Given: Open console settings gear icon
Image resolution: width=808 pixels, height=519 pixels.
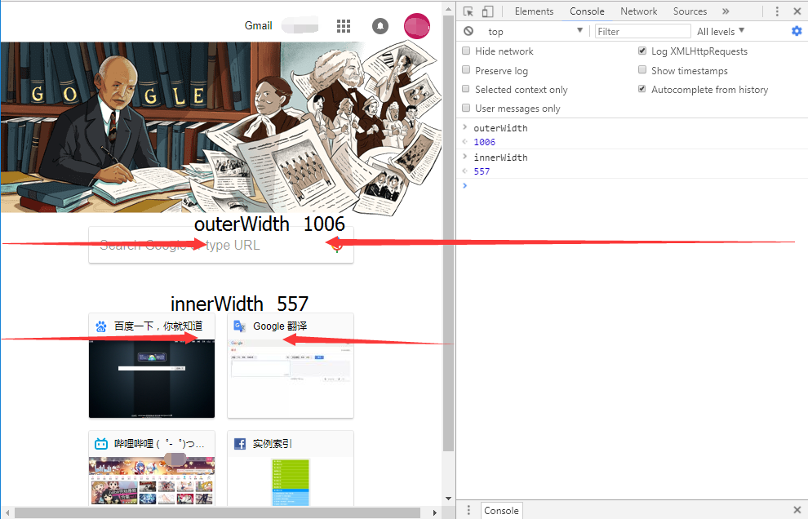Looking at the screenshot, I should point(797,31).
